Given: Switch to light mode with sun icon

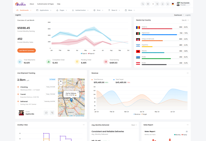Looking at the screenshot, I should point(153,4).
